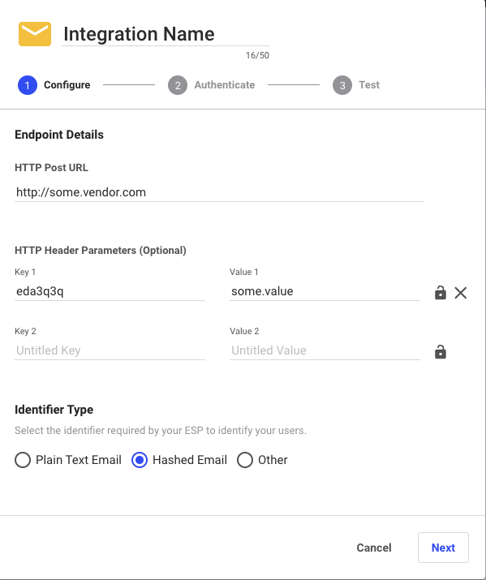This screenshot has width=486, height=580.
Task: Click the step 1 Configure circle
Action: [28, 85]
